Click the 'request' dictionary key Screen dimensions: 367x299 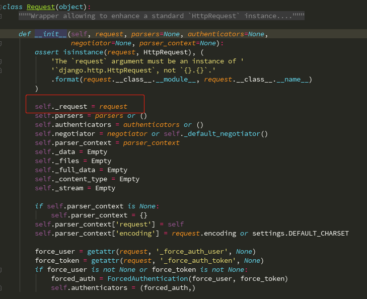[133, 225]
